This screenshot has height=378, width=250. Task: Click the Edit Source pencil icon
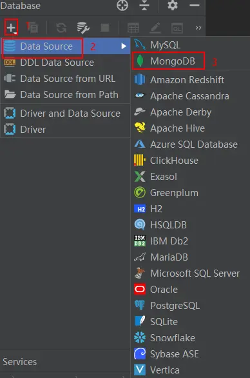coord(155,28)
